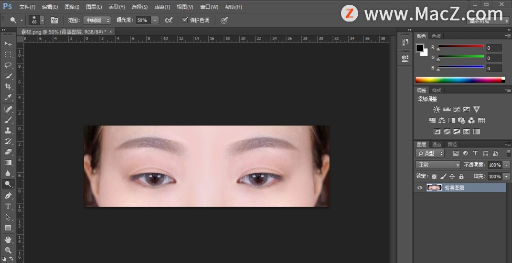Add a Channel Mixer adjustment
Image resolution: width=512 pixels, height=263 pixels.
(471, 121)
